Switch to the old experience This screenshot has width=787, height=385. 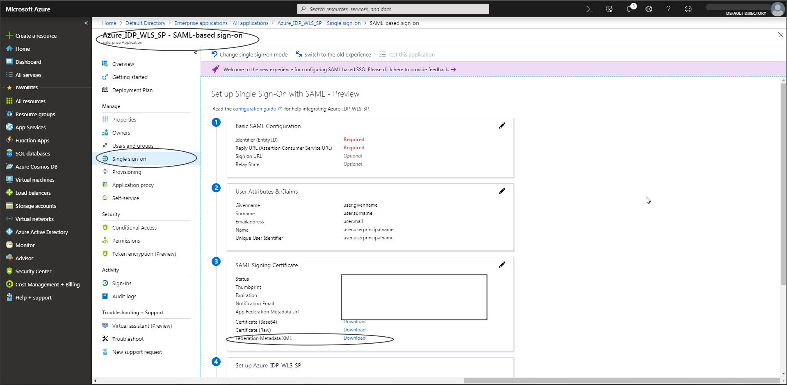point(333,54)
